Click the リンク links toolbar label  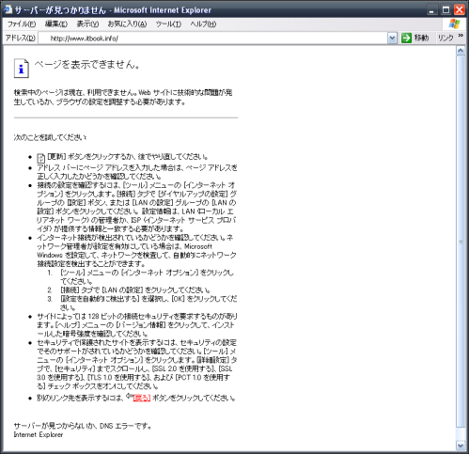coord(446,38)
